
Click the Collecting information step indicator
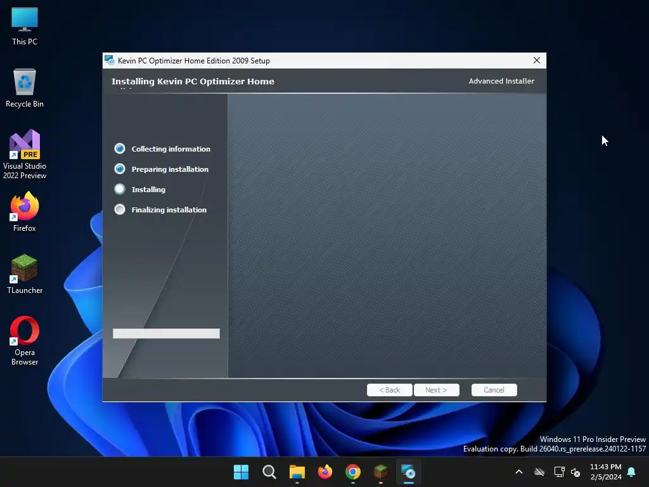pos(120,148)
